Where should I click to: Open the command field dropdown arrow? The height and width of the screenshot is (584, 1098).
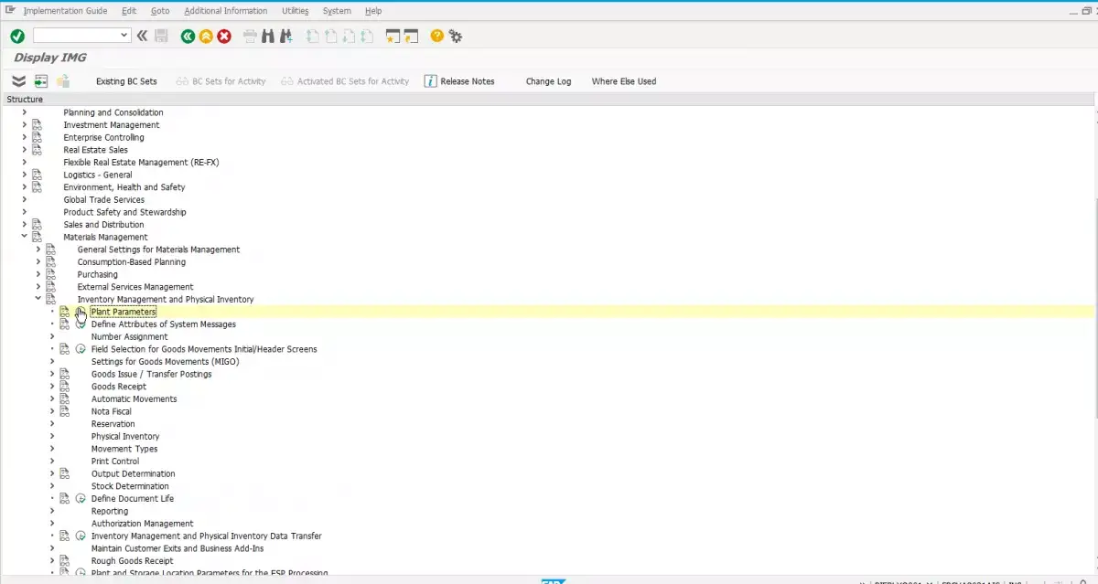[124, 36]
